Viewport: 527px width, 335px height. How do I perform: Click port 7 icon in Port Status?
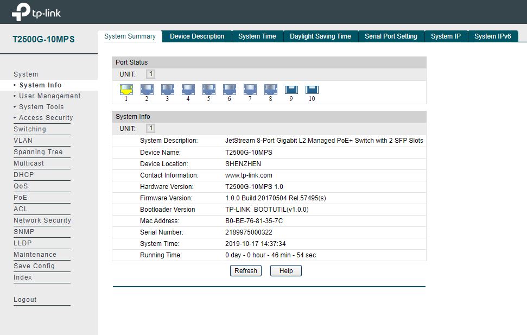250,90
